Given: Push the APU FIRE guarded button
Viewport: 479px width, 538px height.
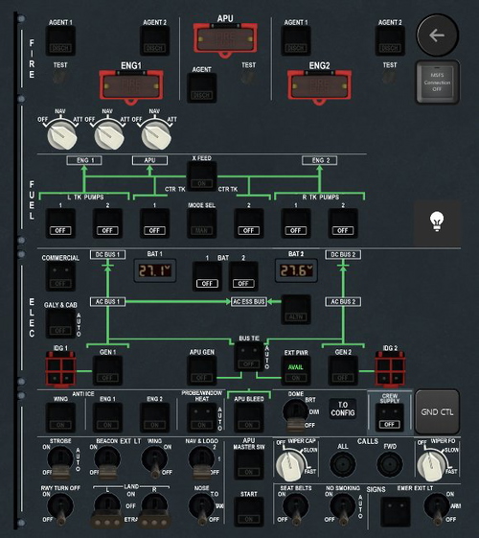Looking at the screenshot, I should (x=225, y=40).
